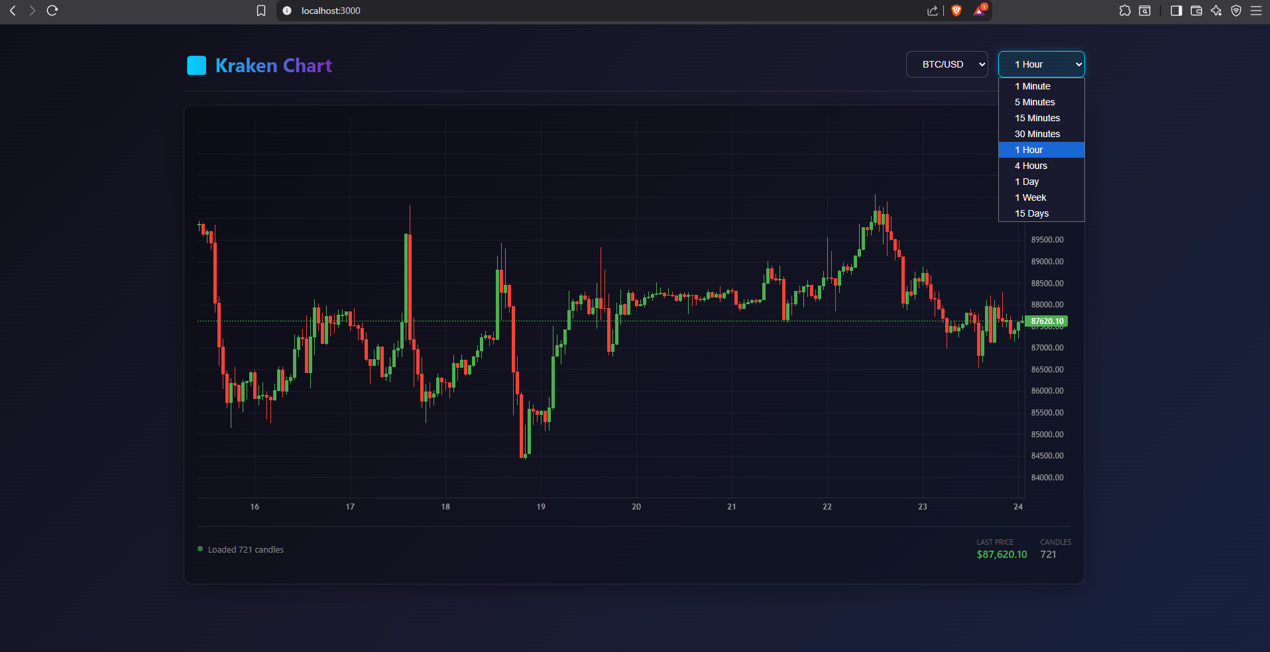This screenshot has width=1270, height=652.
Task: Open the BTC/USD trading pair dropdown
Action: tap(947, 64)
